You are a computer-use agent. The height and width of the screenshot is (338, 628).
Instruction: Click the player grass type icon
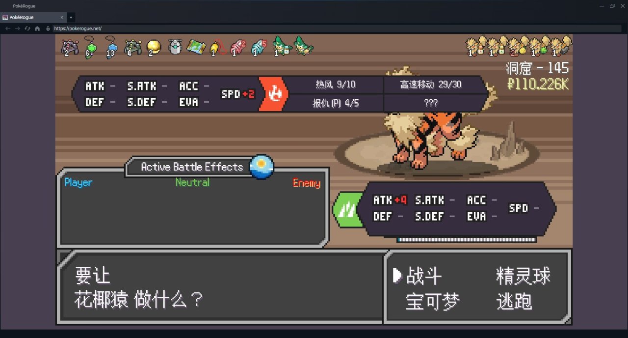click(x=348, y=209)
